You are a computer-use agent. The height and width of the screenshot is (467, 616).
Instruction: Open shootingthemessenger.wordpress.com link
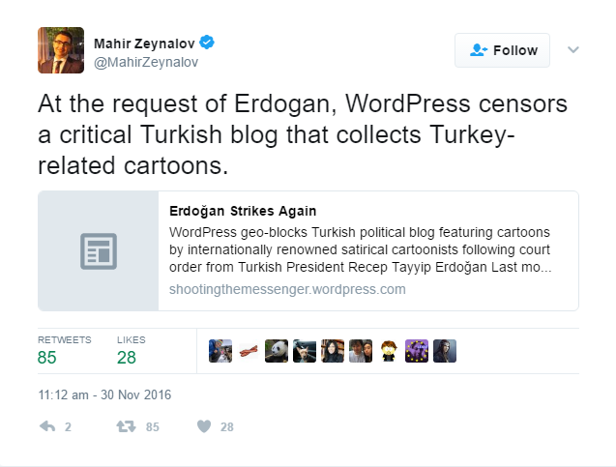287,289
